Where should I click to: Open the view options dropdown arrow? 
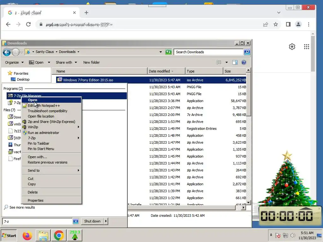coord(226,62)
